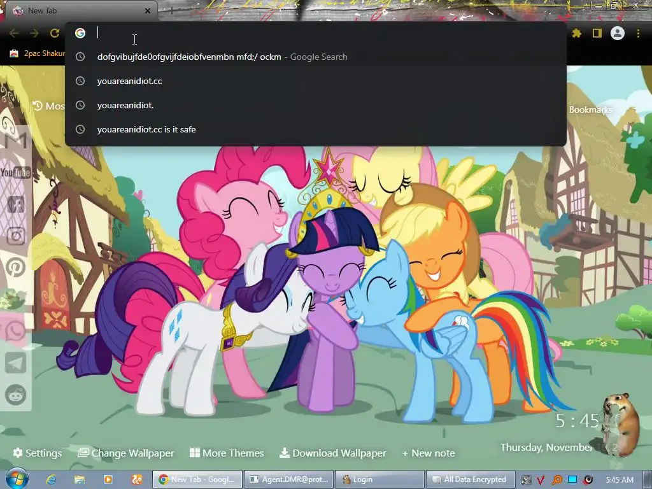Open the 2pac Shakur bookmark
Screen dimensions: 652x489
pos(38,53)
